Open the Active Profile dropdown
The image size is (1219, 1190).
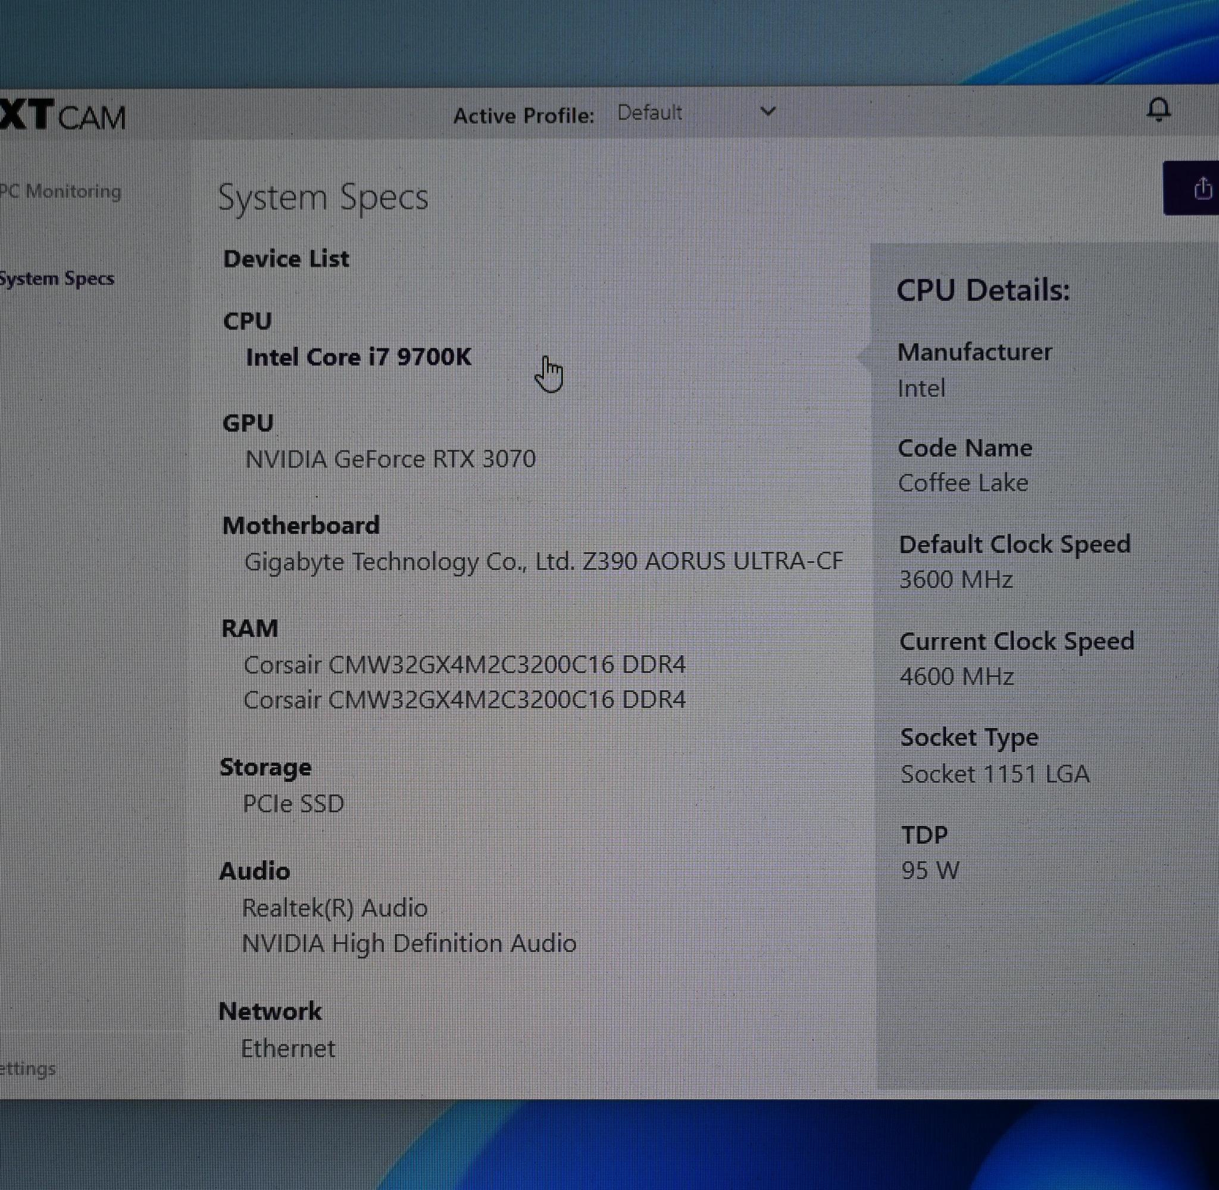(x=696, y=112)
